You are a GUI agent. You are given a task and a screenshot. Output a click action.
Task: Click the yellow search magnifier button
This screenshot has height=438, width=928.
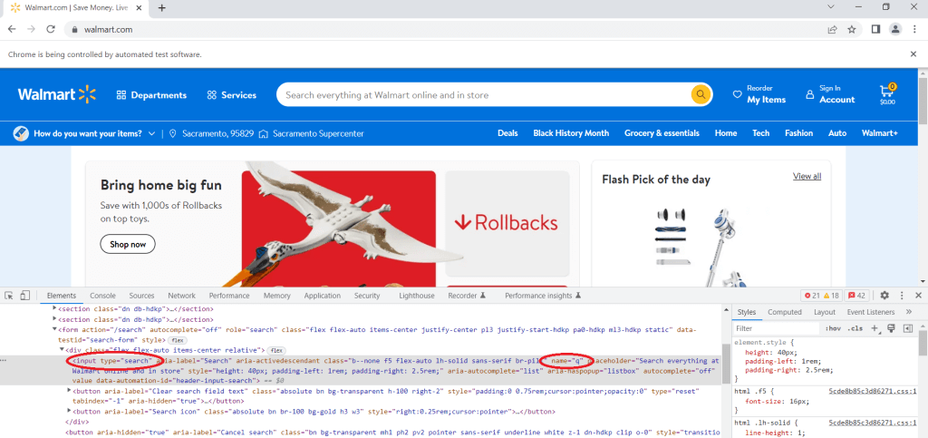[701, 94]
